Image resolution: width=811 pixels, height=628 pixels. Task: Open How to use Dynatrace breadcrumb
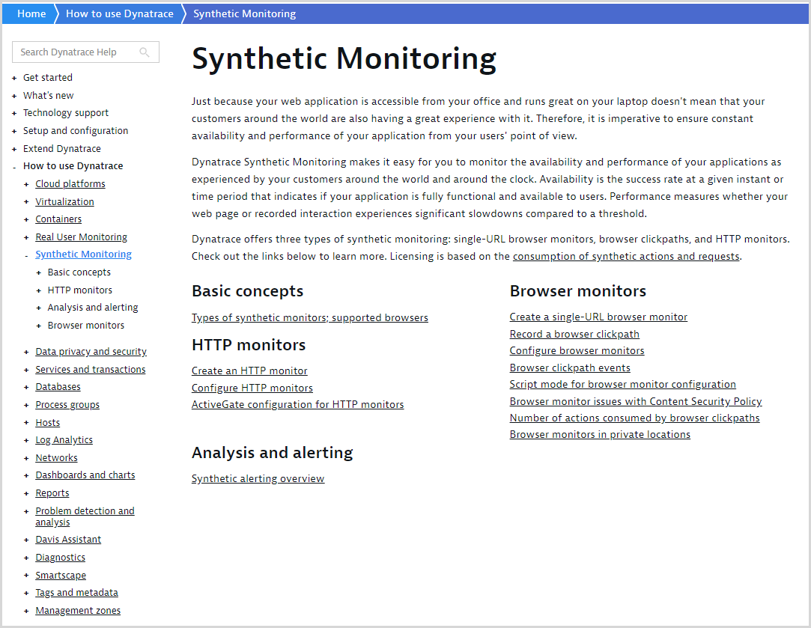click(120, 14)
